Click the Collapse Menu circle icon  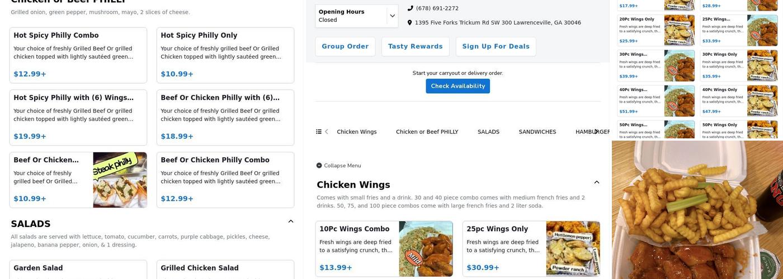click(319, 166)
